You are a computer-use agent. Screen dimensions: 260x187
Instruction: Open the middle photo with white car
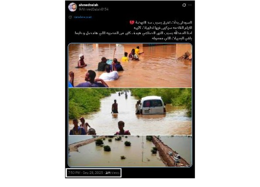pos(130,111)
